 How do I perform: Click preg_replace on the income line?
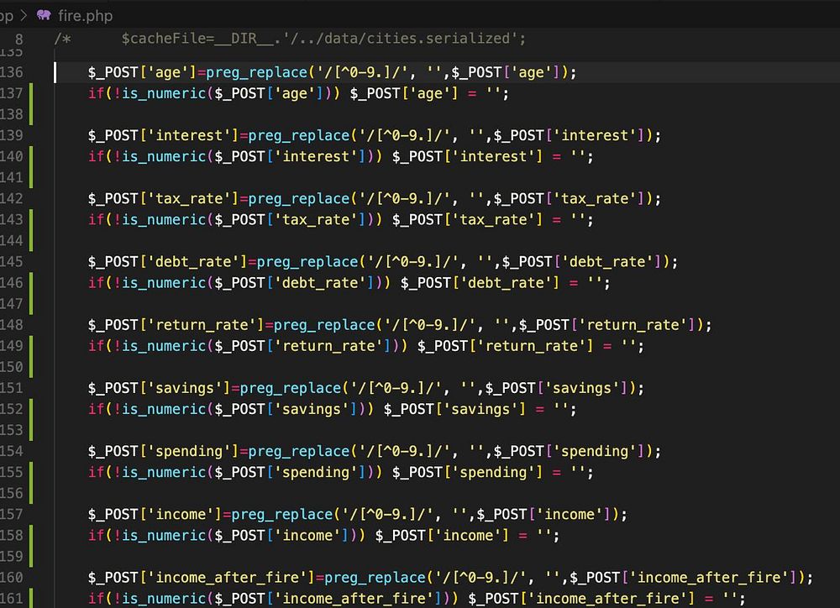point(282,515)
